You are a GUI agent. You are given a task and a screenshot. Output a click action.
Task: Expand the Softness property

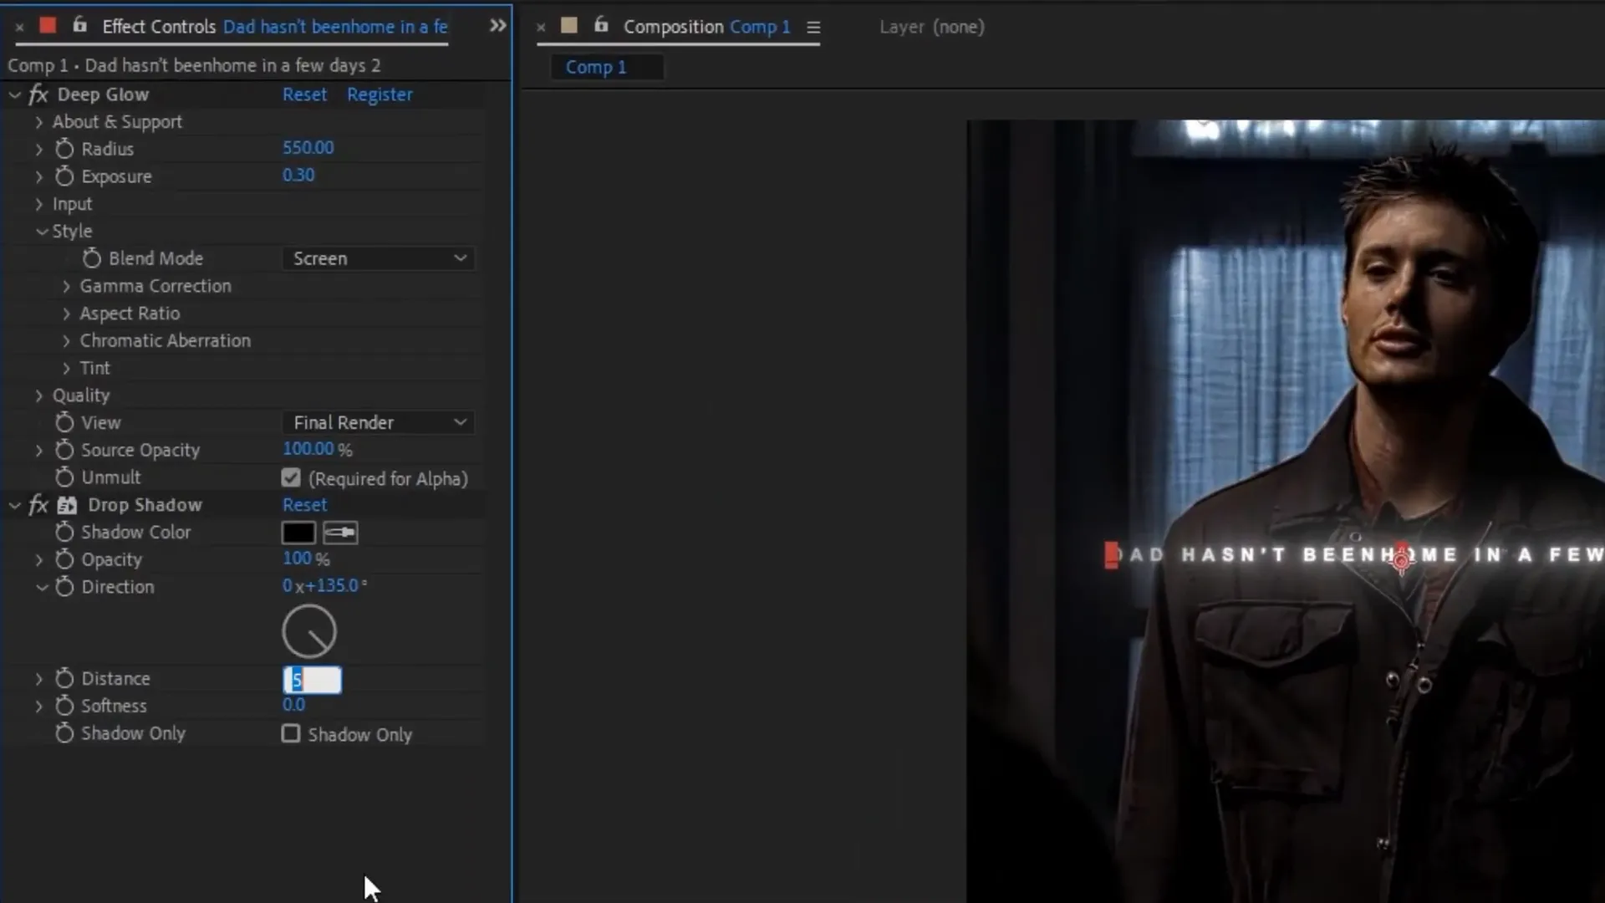pyautogui.click(x=38, y=707)
